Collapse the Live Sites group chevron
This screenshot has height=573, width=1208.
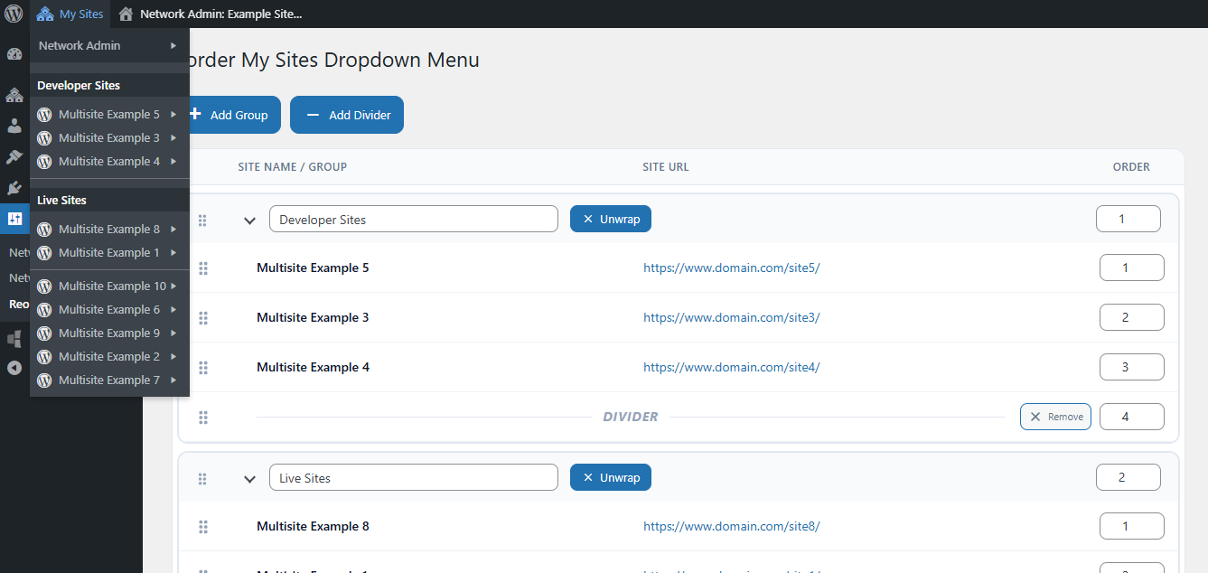tap(250, 478)
